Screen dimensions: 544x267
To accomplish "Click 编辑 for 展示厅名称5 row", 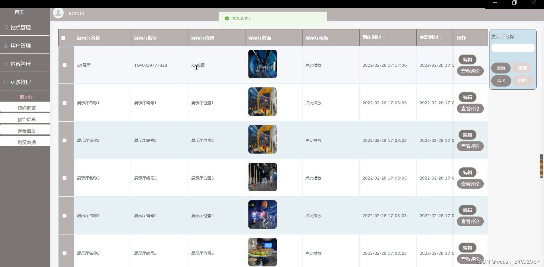I will (x=467, y=248).
